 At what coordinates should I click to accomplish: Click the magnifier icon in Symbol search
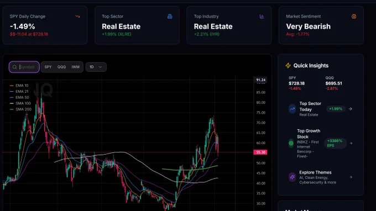pos(14,67)
